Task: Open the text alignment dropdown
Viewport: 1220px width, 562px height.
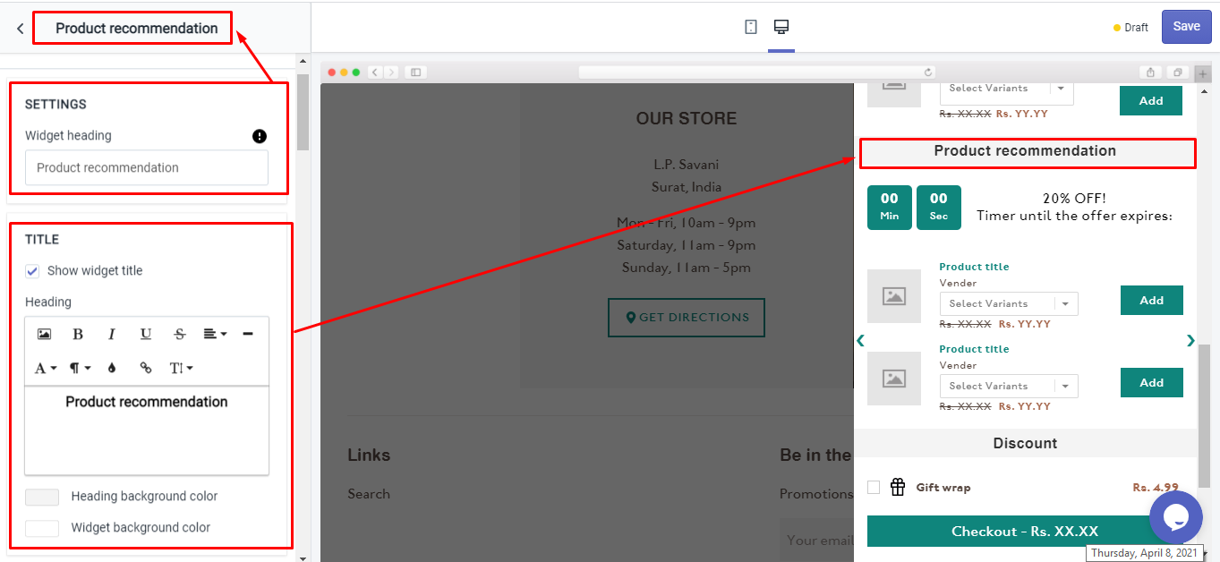Action: tap(215, 334)
